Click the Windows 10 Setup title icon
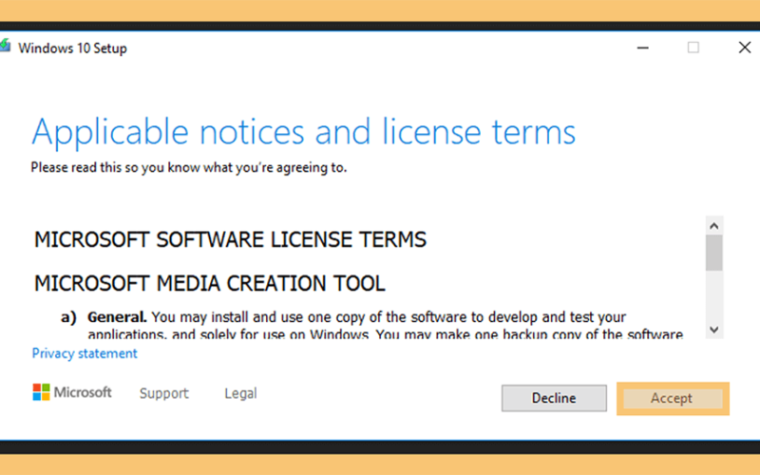The width and height of the screenshot is (760, 475). click(5, 46)
